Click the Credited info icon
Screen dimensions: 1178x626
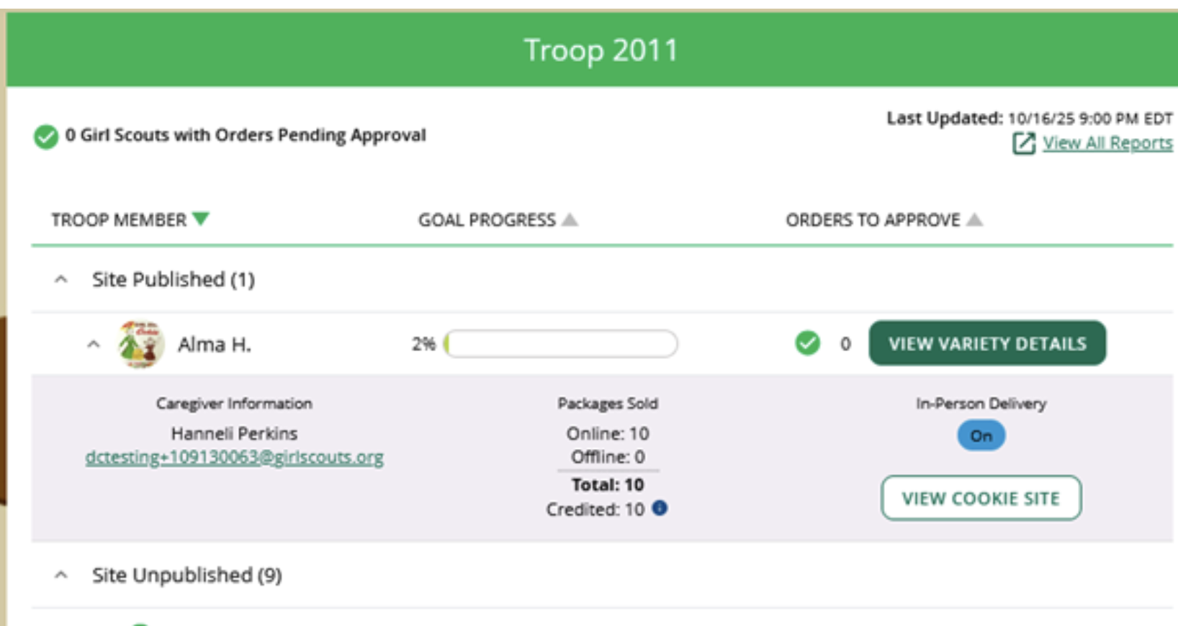(x=660, y=509)
